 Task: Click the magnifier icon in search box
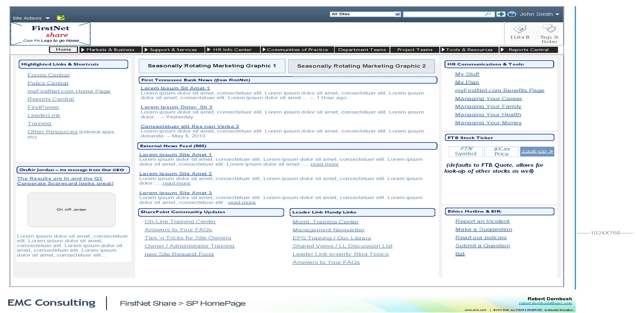pos(488,14)
